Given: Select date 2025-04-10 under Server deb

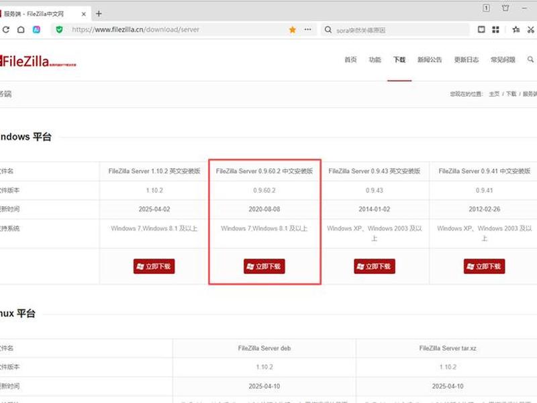Looking at the screenshot, I should tap(264, 386).
